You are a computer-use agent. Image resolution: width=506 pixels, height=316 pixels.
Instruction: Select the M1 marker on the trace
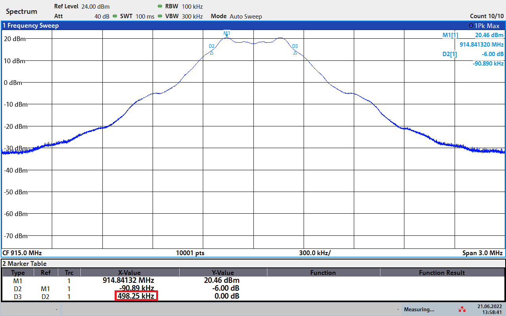(x=227, y=34)
